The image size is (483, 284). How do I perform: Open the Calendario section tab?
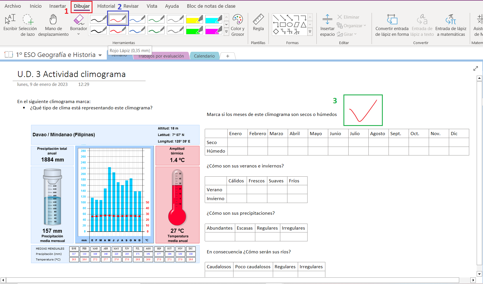pos(204,56)
